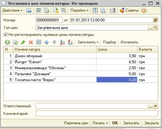Click the greyed finish editing icon in the table toolbar
Screen dimensions: 162x129
point(39,42)
